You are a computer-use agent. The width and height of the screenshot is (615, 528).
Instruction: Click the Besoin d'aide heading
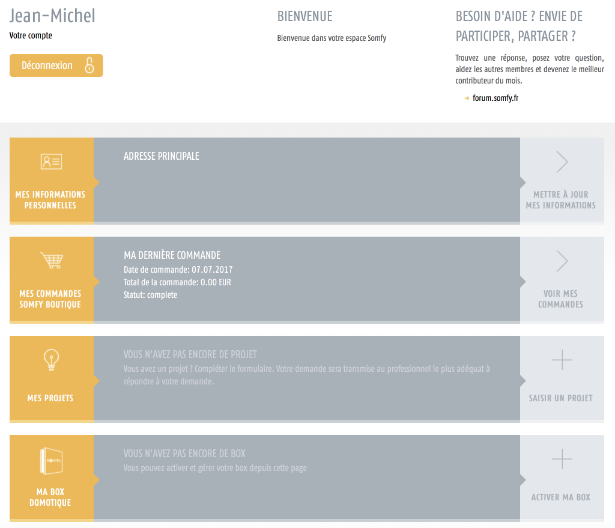coord(519,26)
